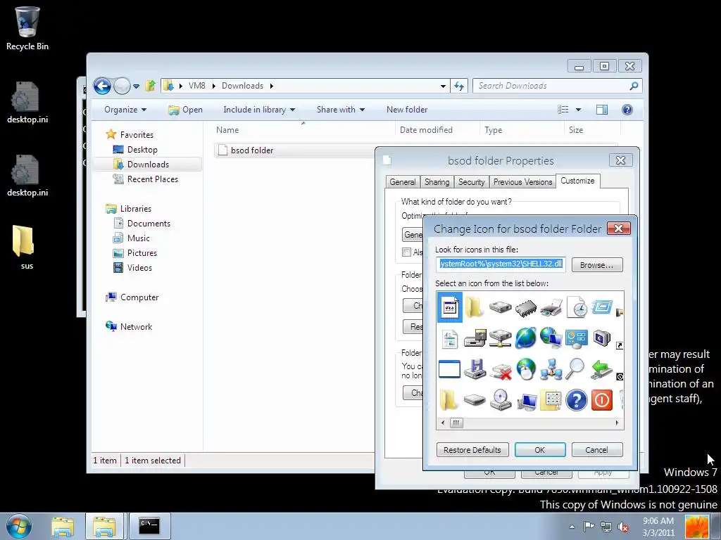Select the blue Run window frames icon
This screenshot has height=540, width=721.
point(602,307)
